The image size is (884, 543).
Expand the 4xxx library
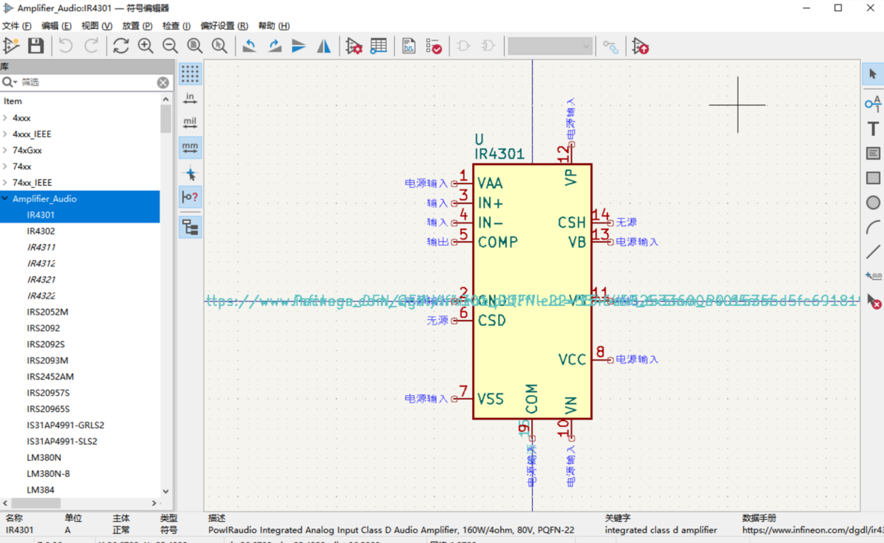point(5,118)
